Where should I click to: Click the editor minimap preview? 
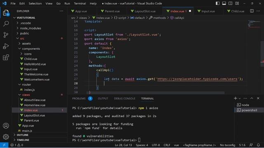tap(254, 24)
